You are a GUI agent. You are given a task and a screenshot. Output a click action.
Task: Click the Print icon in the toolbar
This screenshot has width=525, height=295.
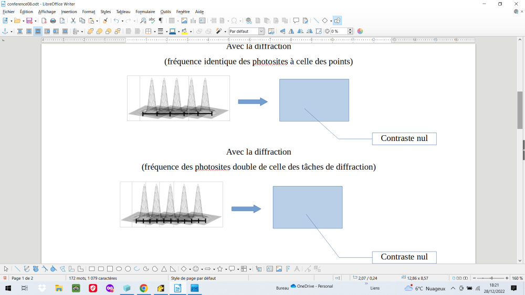(x=53, y=21)
